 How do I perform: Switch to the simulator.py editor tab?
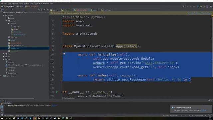pos(107,10)
